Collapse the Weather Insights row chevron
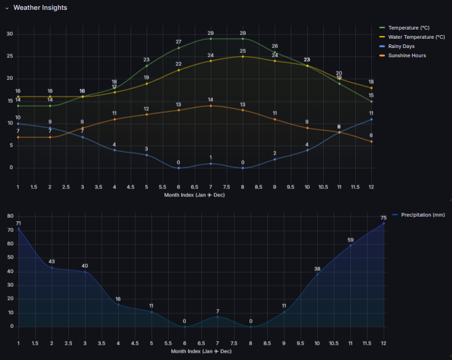This screenshot has width=452, height=360. tap(7, 8)
